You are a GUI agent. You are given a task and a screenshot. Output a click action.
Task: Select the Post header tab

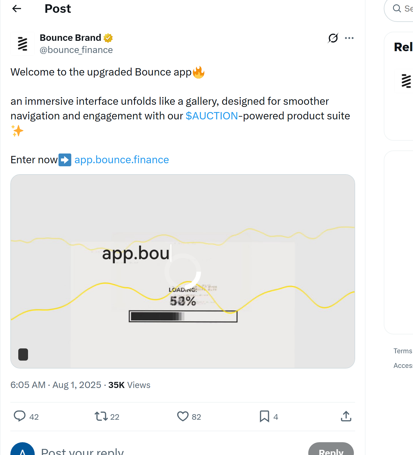pyautogui.click(x=58, y=9)
